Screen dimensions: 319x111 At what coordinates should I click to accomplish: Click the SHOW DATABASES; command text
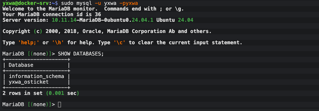81,54
